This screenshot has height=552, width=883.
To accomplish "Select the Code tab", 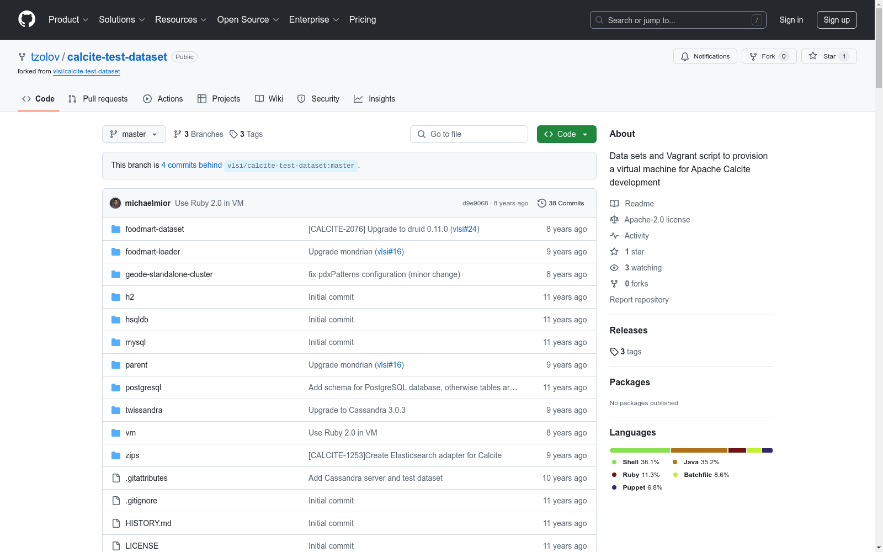I will click(39, 99).
